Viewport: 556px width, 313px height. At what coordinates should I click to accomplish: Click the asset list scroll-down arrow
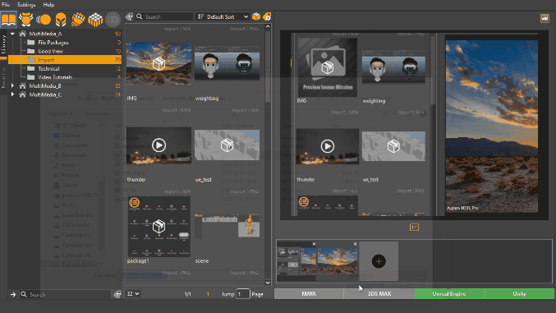pos(268,283)
